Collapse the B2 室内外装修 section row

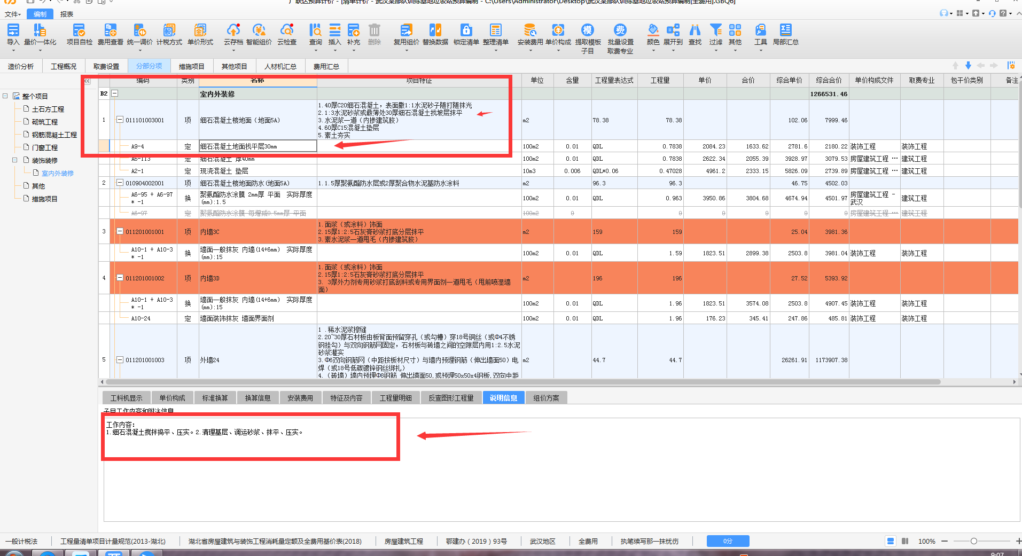click(114, 93)
